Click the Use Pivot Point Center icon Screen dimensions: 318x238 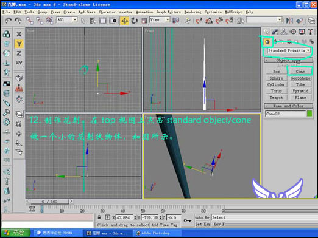pyautogui.click(x=175, y=21)
